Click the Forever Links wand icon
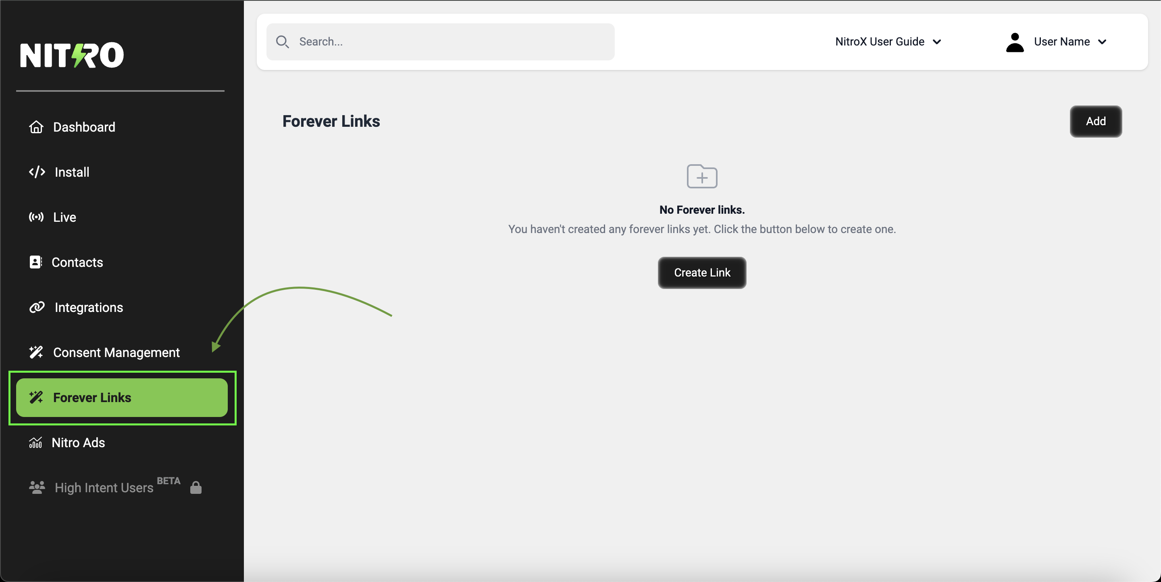This screenshot has height=582, width=1161. pyautogui.click(x=36, y=397)
